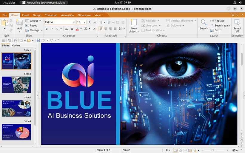245x153 pixels.
Task: Click the Increase font size icon
Action: pyautogui.click(x=90, y=22)
